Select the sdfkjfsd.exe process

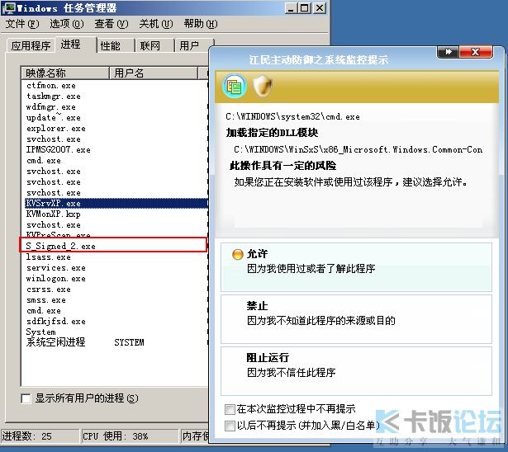click(55, 322)
